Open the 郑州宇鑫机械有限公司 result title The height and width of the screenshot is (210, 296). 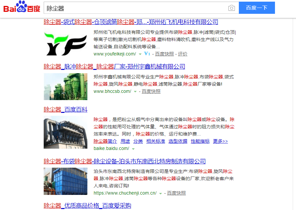(114, 67)
